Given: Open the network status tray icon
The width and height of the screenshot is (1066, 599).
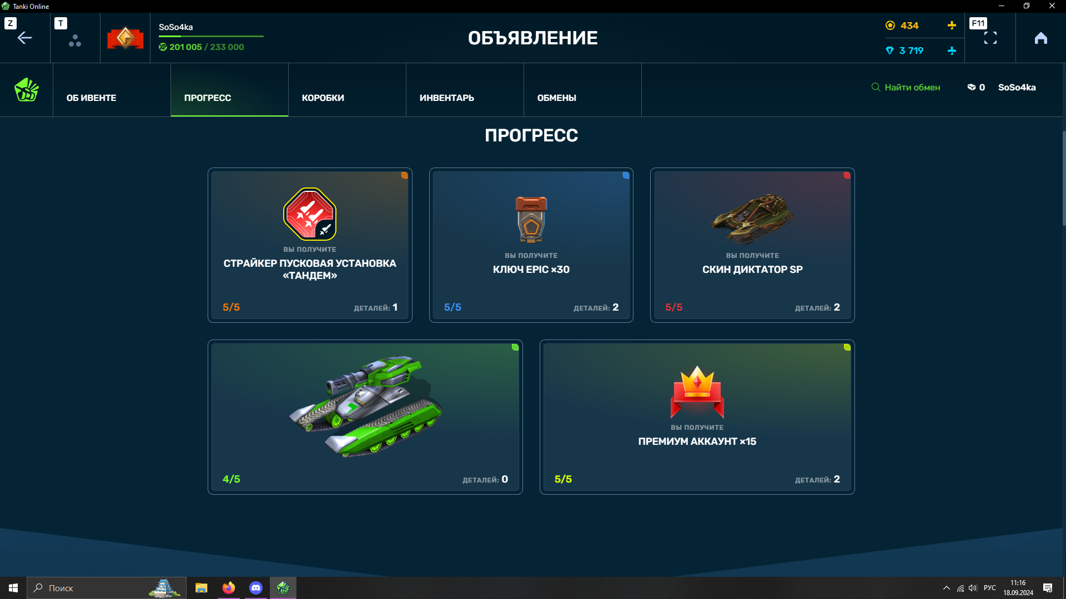Looking at the screenshot, I should click(x=961, y=588).
